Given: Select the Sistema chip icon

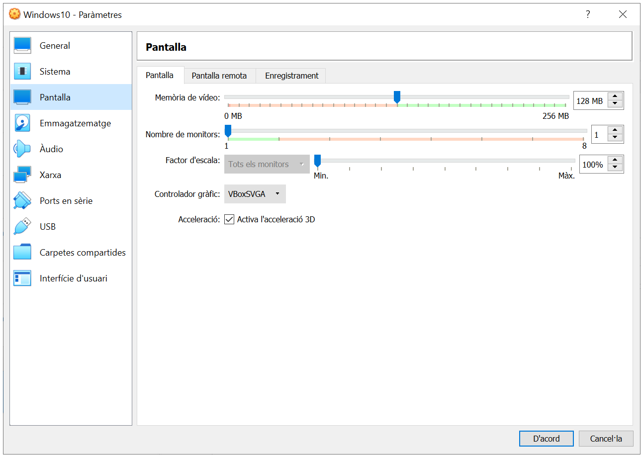Looking at the screenshot, I should tap(22, 72).
